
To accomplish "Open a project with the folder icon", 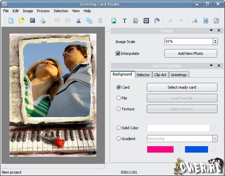I will click(x=22, y=20).
